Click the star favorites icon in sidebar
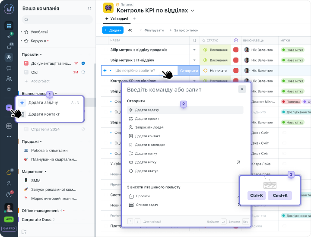The height and width of the screenshot is (237, 311). [x=9, y=89]
